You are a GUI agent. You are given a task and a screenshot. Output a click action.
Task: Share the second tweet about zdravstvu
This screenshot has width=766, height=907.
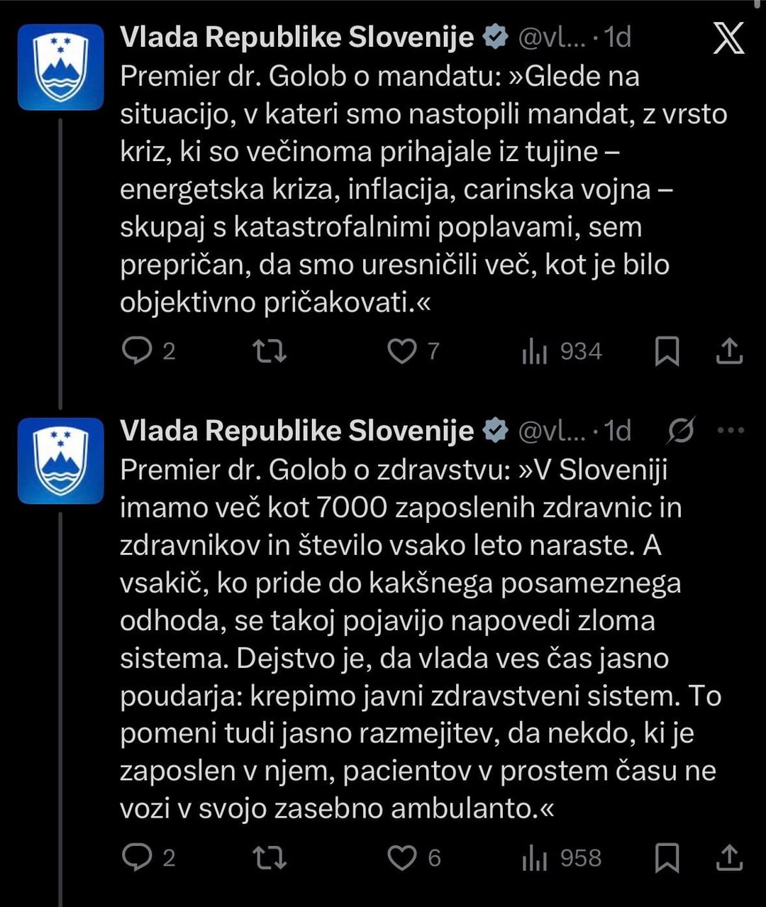point(729,857)
